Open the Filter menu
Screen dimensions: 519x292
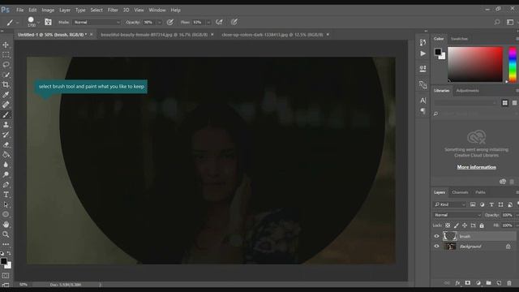[113, 10]
